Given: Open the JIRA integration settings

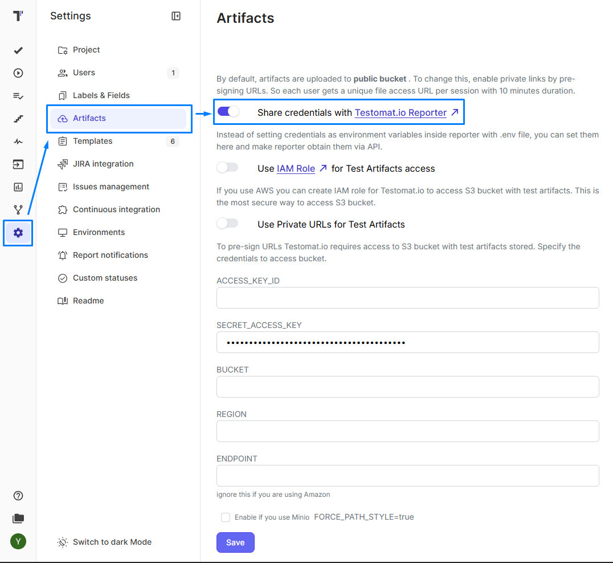Looking at the screenshot, I should coord(103,164).
